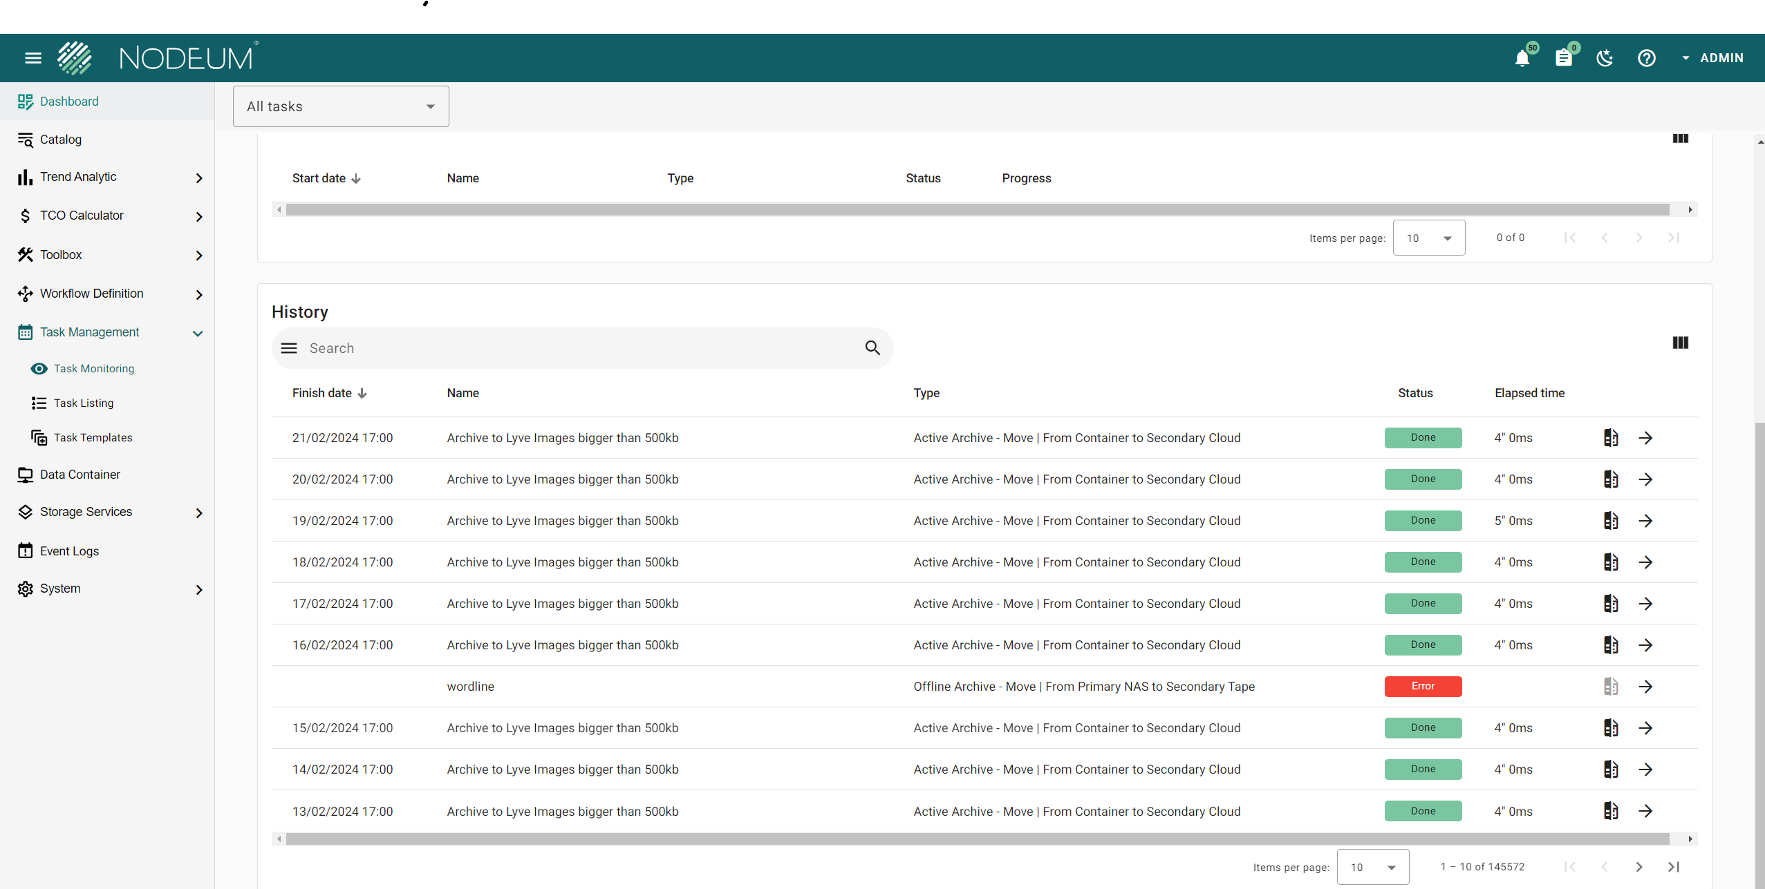Open the help question mark icon
Screen dimensions: 1765x889
[1646, 58]
